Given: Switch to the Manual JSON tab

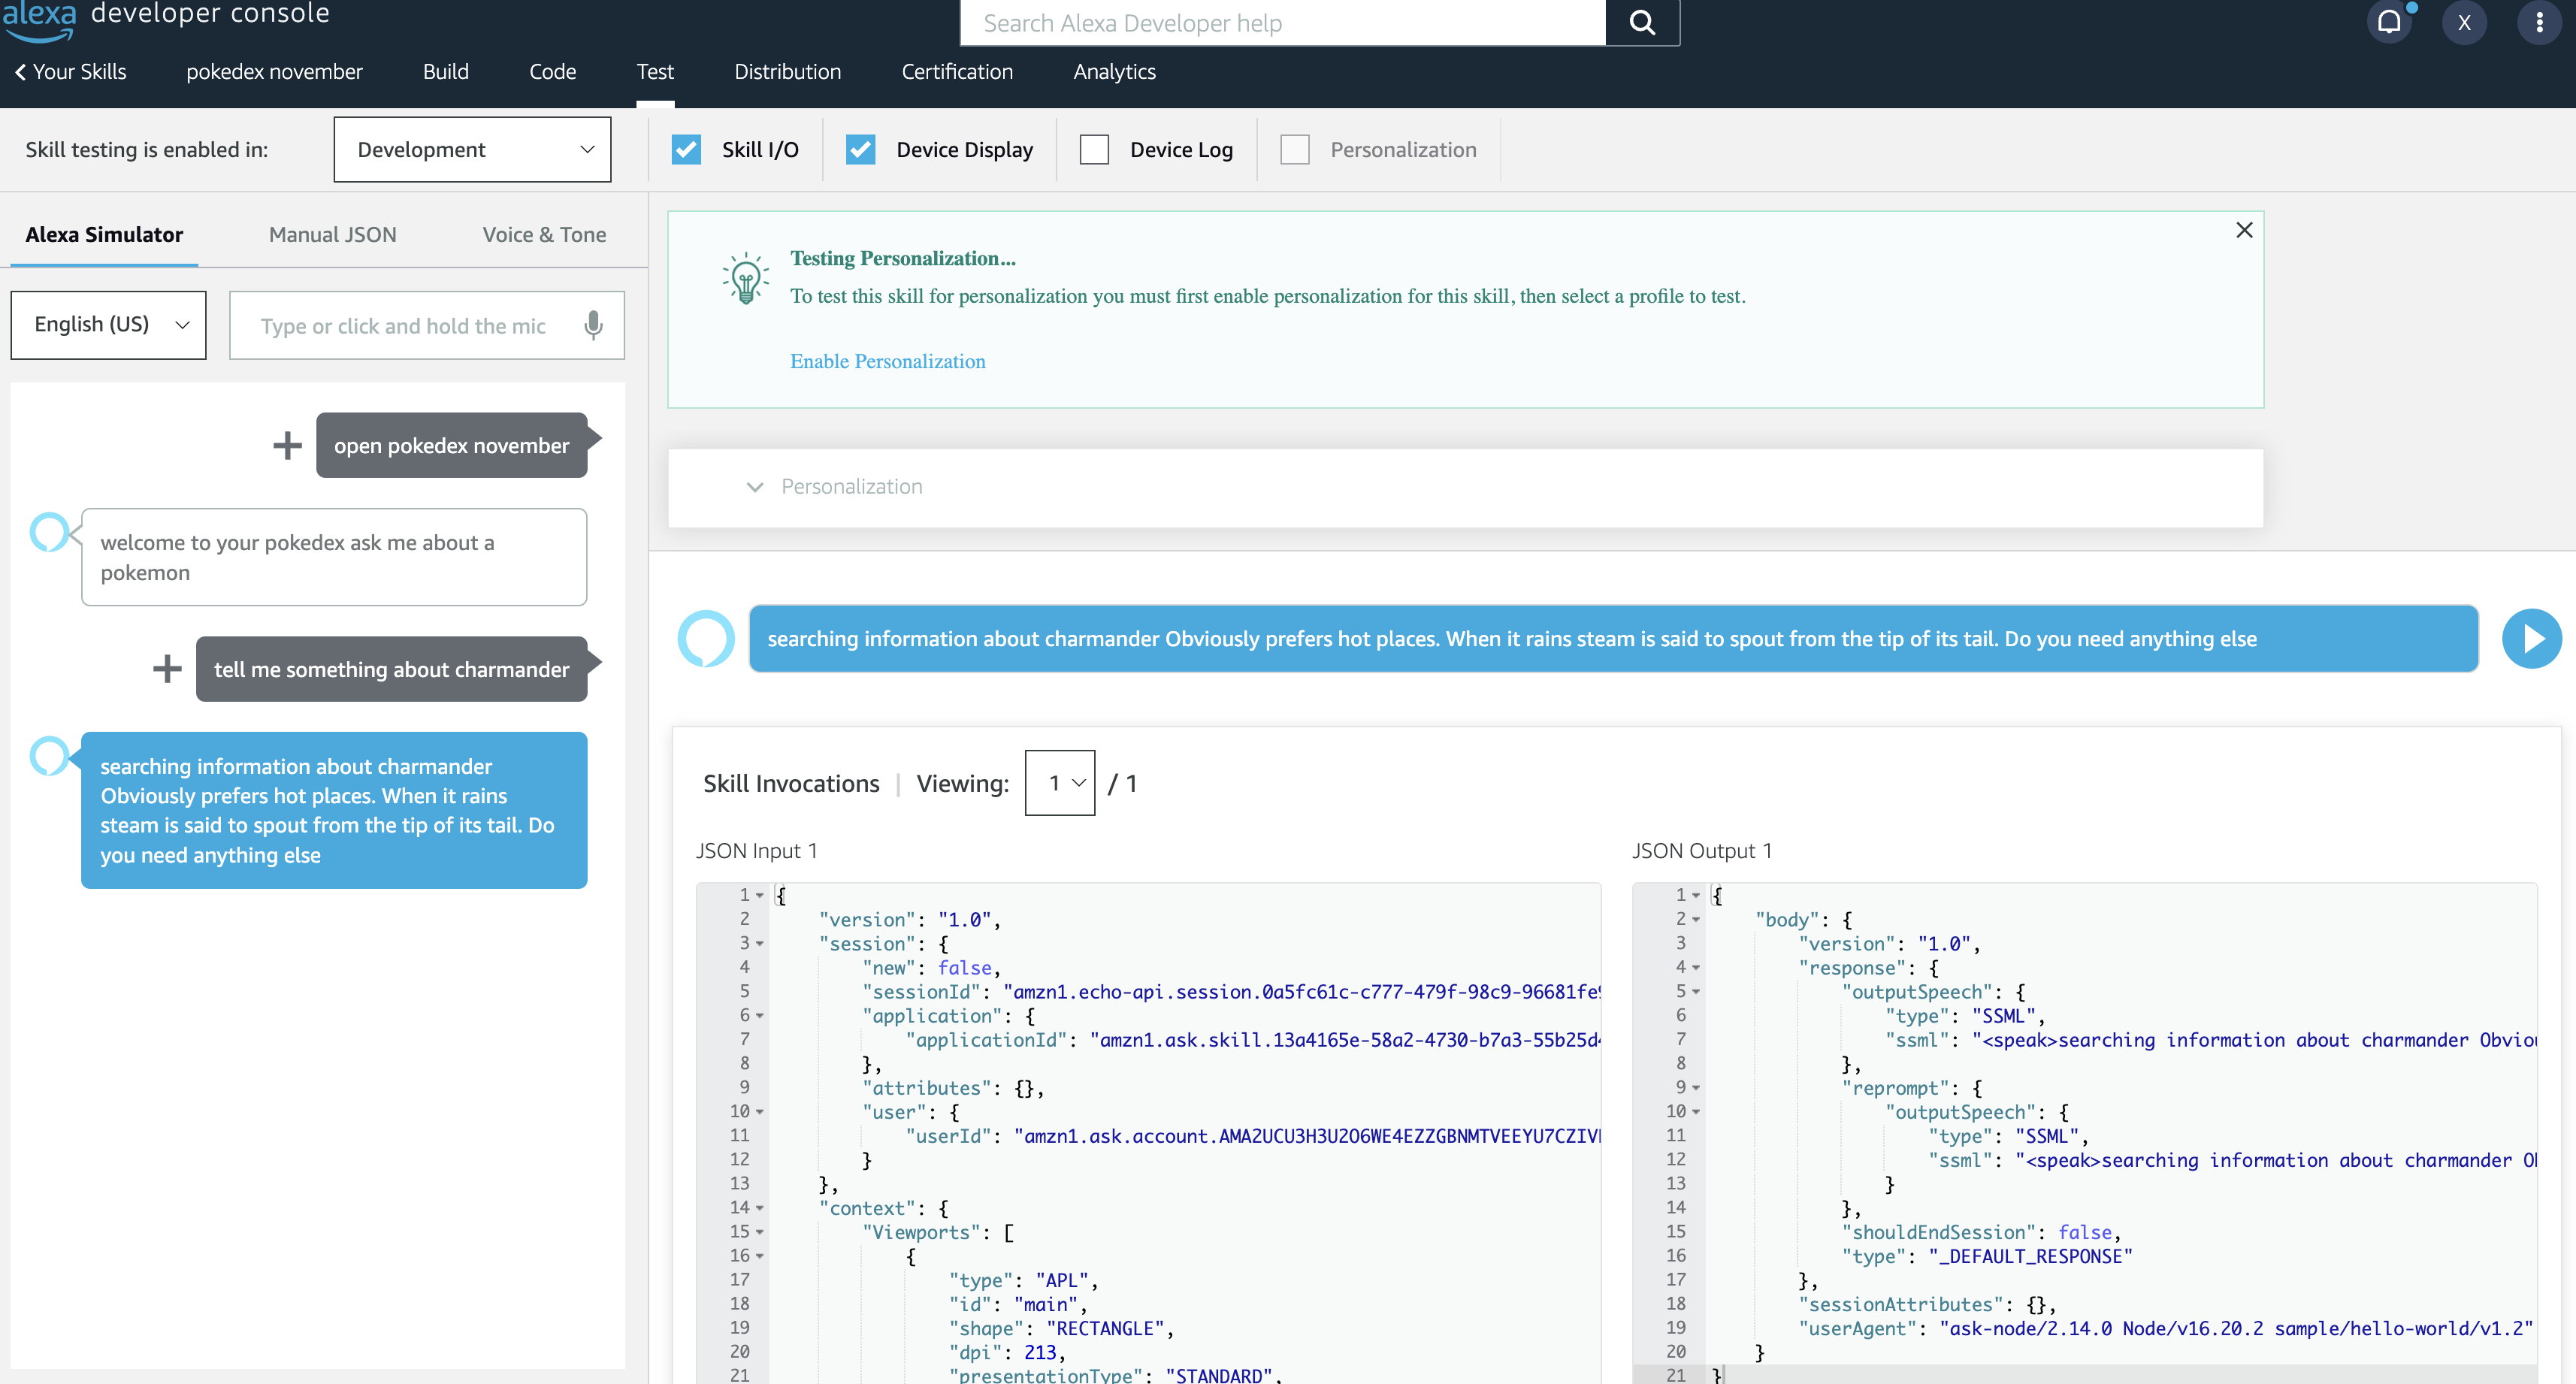Looking at the screenshot, I should (x=332, y=235).
